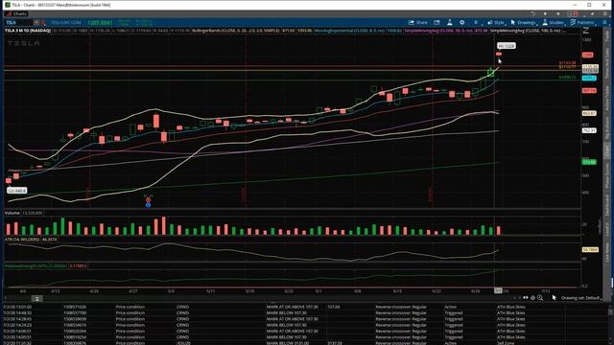Click the pink SimpleMovingAvg 50 study label
This screenshot has width=614, height=345.
point(439,31)
